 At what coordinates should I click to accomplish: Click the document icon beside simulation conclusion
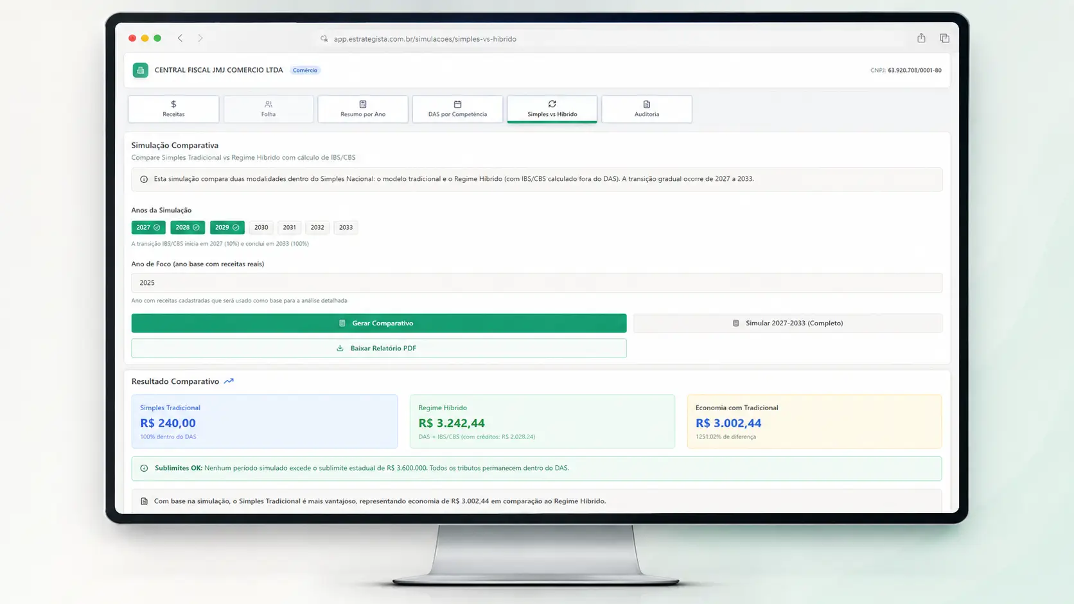tap(144, 501)
